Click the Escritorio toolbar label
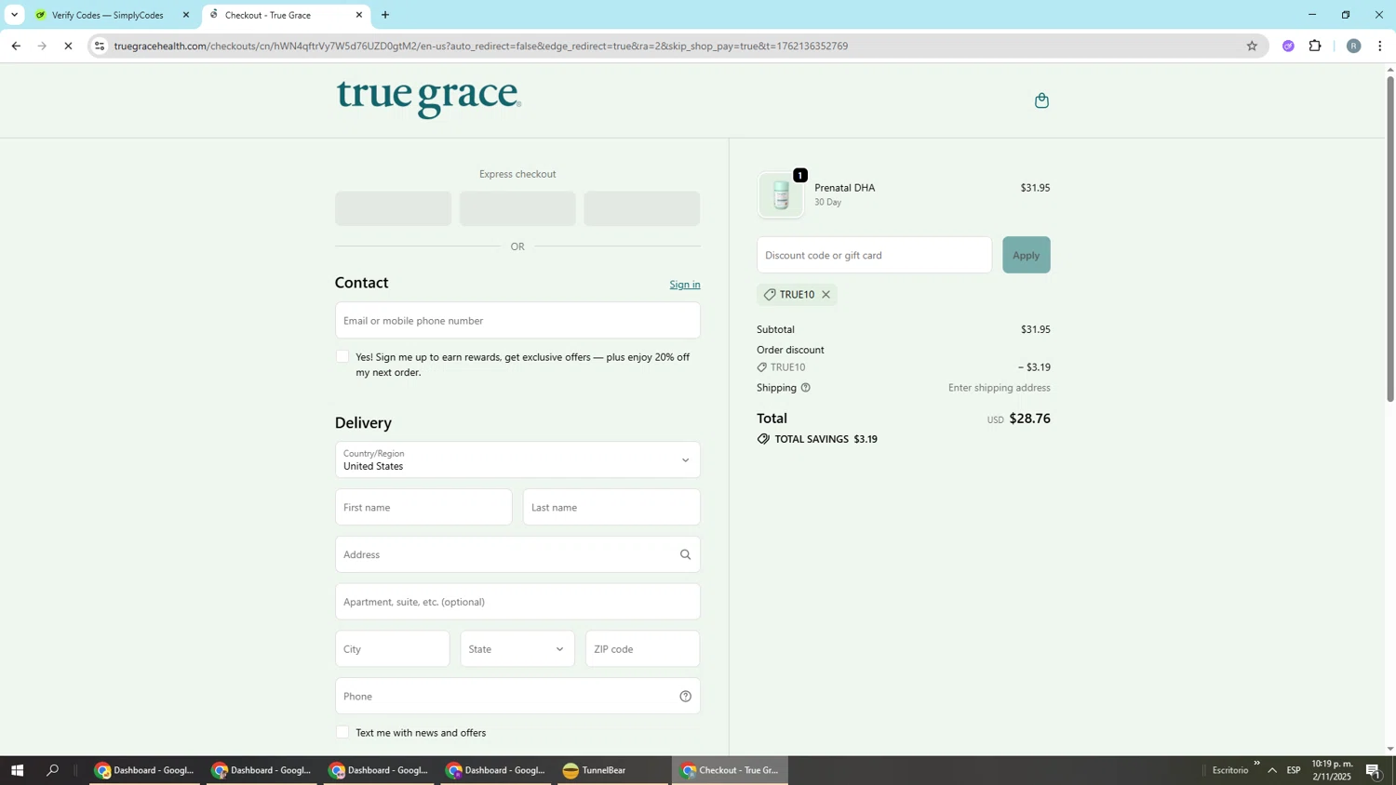1396x785 pixels. tap(1229, 770)
